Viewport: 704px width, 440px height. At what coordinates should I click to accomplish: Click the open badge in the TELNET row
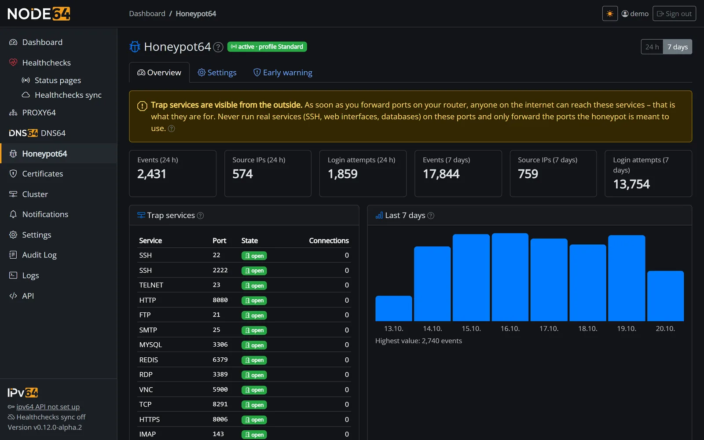[x=254, y=286]
